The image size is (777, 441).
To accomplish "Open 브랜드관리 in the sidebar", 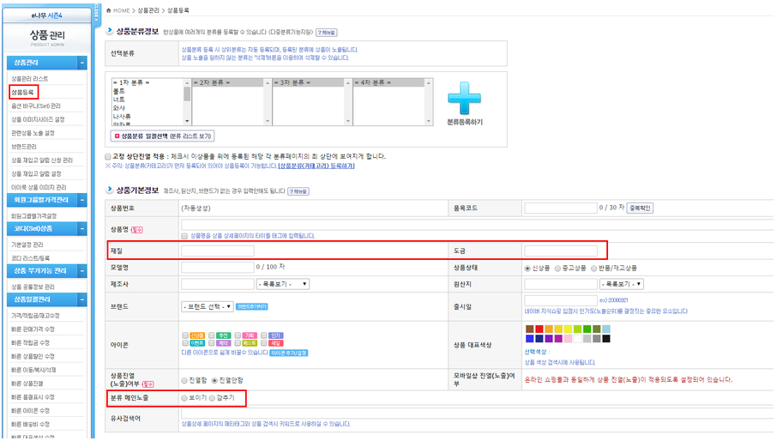I will pos(24,147).
